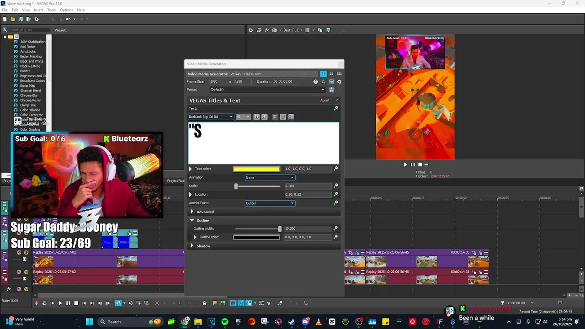Insert a marker on the timeline toolbar

(x=214, y=303)
